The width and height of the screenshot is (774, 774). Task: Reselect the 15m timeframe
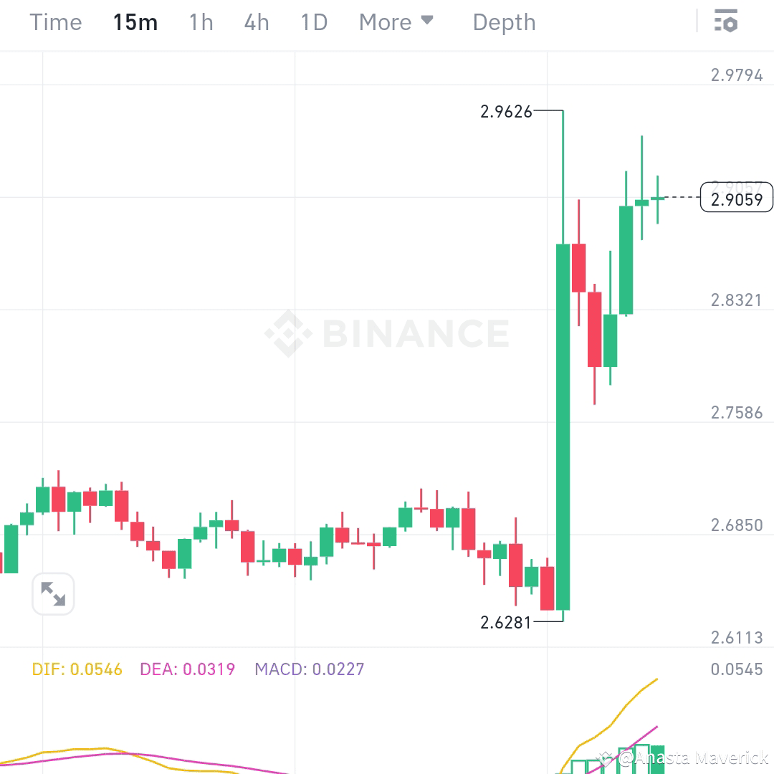(x=135, y=22)
